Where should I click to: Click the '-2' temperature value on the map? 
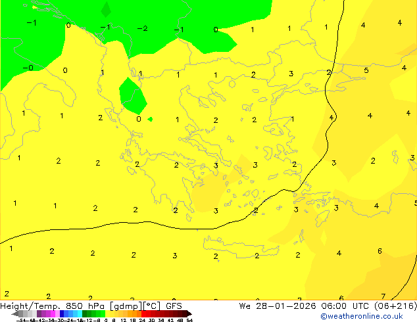(x=142, y=28)
